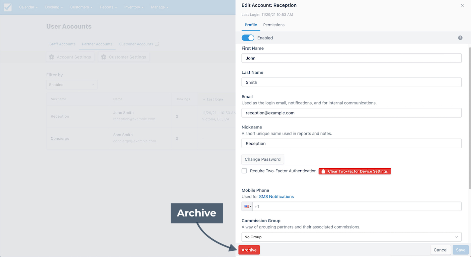Click the checkmark logo in the top bar

(8, 7)
